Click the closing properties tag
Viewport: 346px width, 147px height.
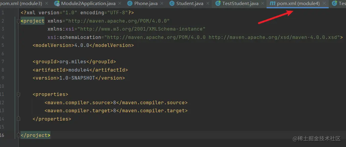click(52, 119)
